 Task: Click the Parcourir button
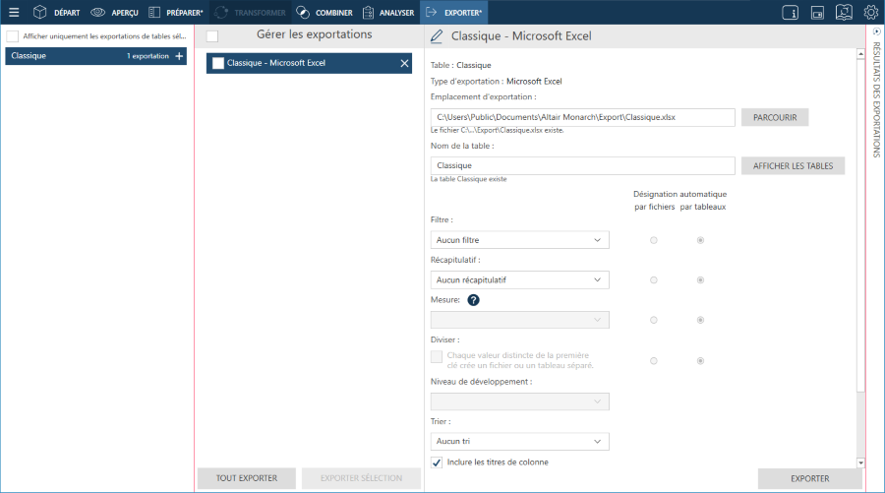[x=775, y=117]
